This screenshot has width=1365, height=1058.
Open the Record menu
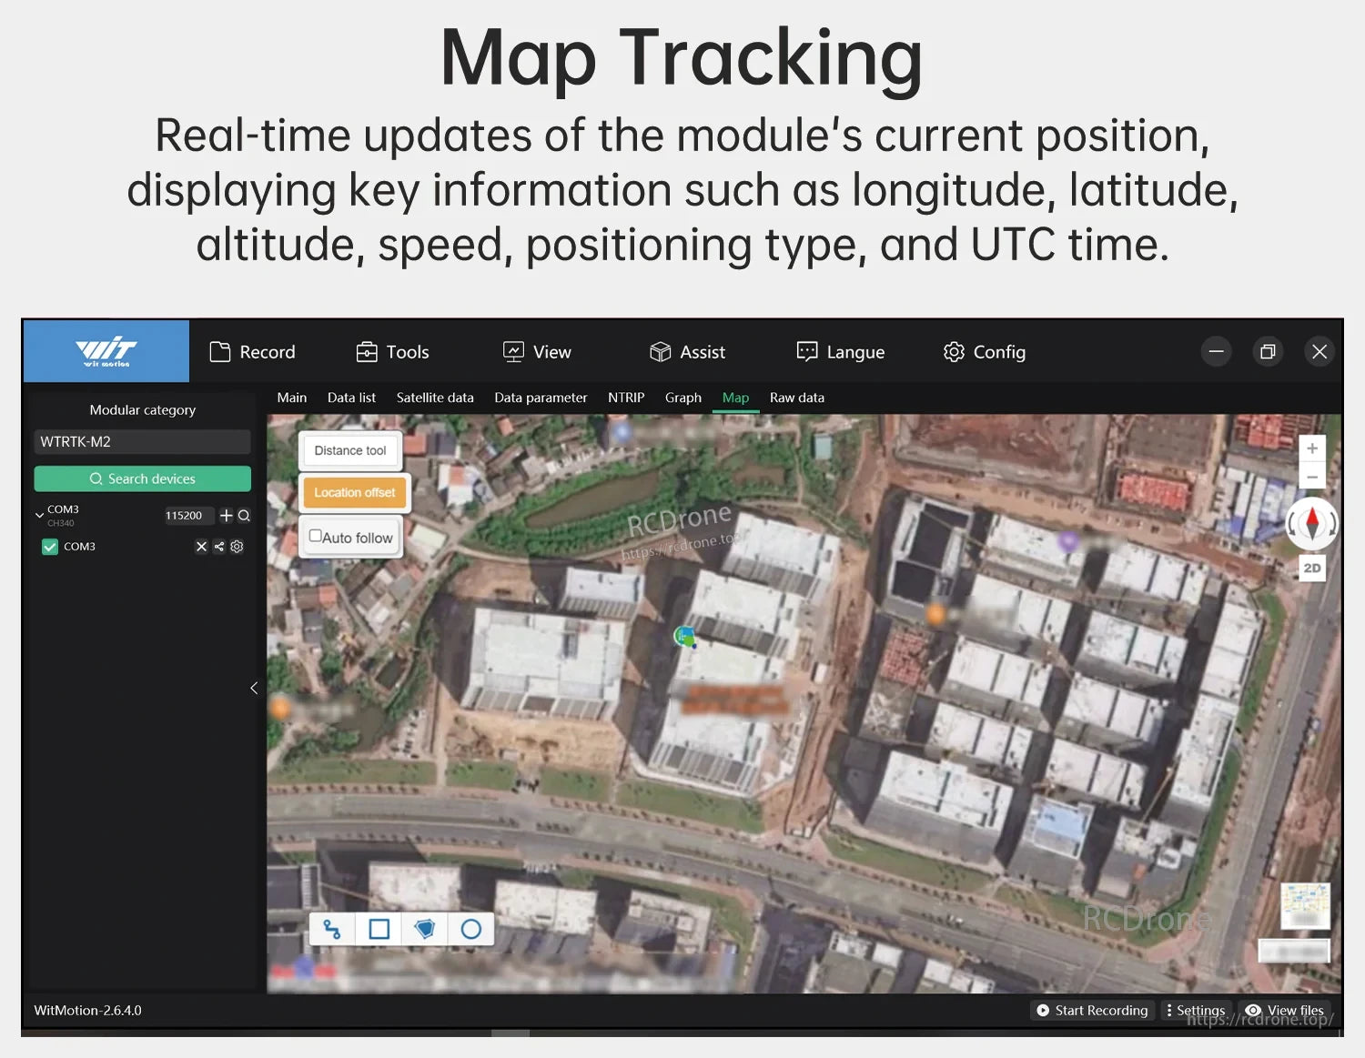(x=252, y=352)
